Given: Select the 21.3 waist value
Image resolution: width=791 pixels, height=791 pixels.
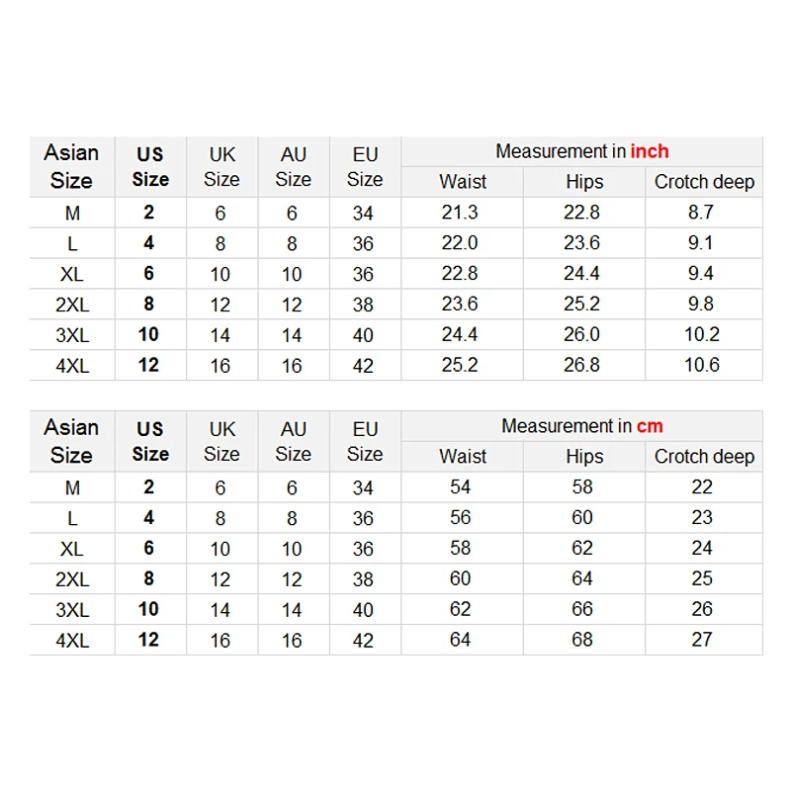Looking at the screenshot, I should [460, 213].
